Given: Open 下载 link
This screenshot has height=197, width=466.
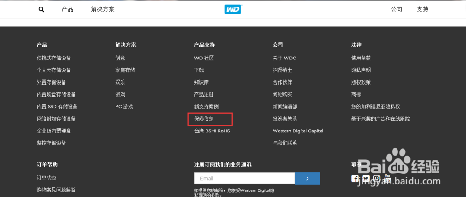Looking at the screenshot, I should tap(199, 70).
